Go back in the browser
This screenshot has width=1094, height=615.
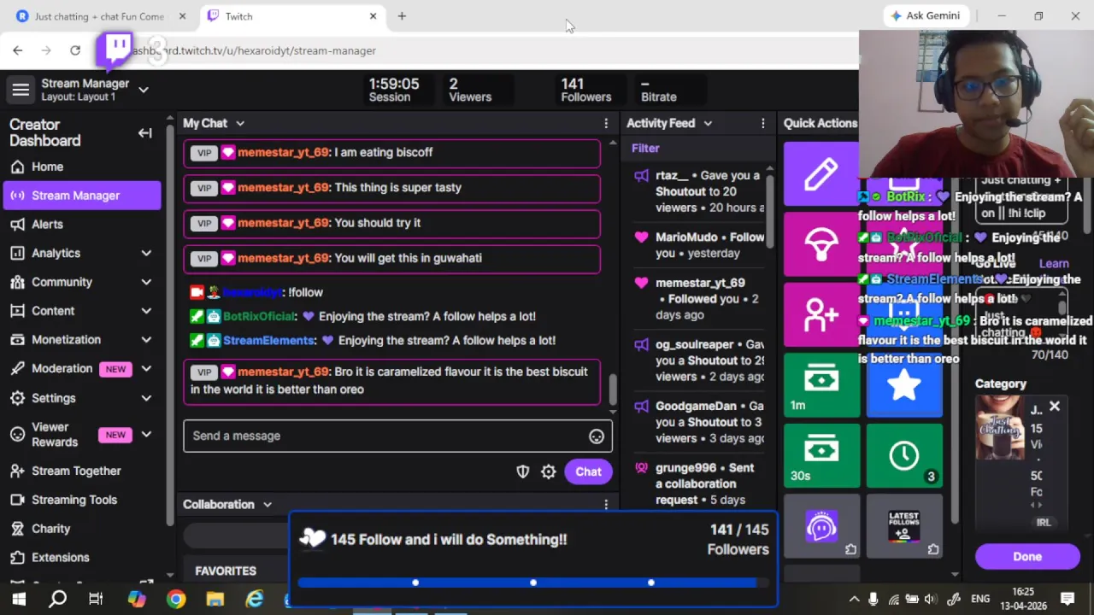(18, 50)
